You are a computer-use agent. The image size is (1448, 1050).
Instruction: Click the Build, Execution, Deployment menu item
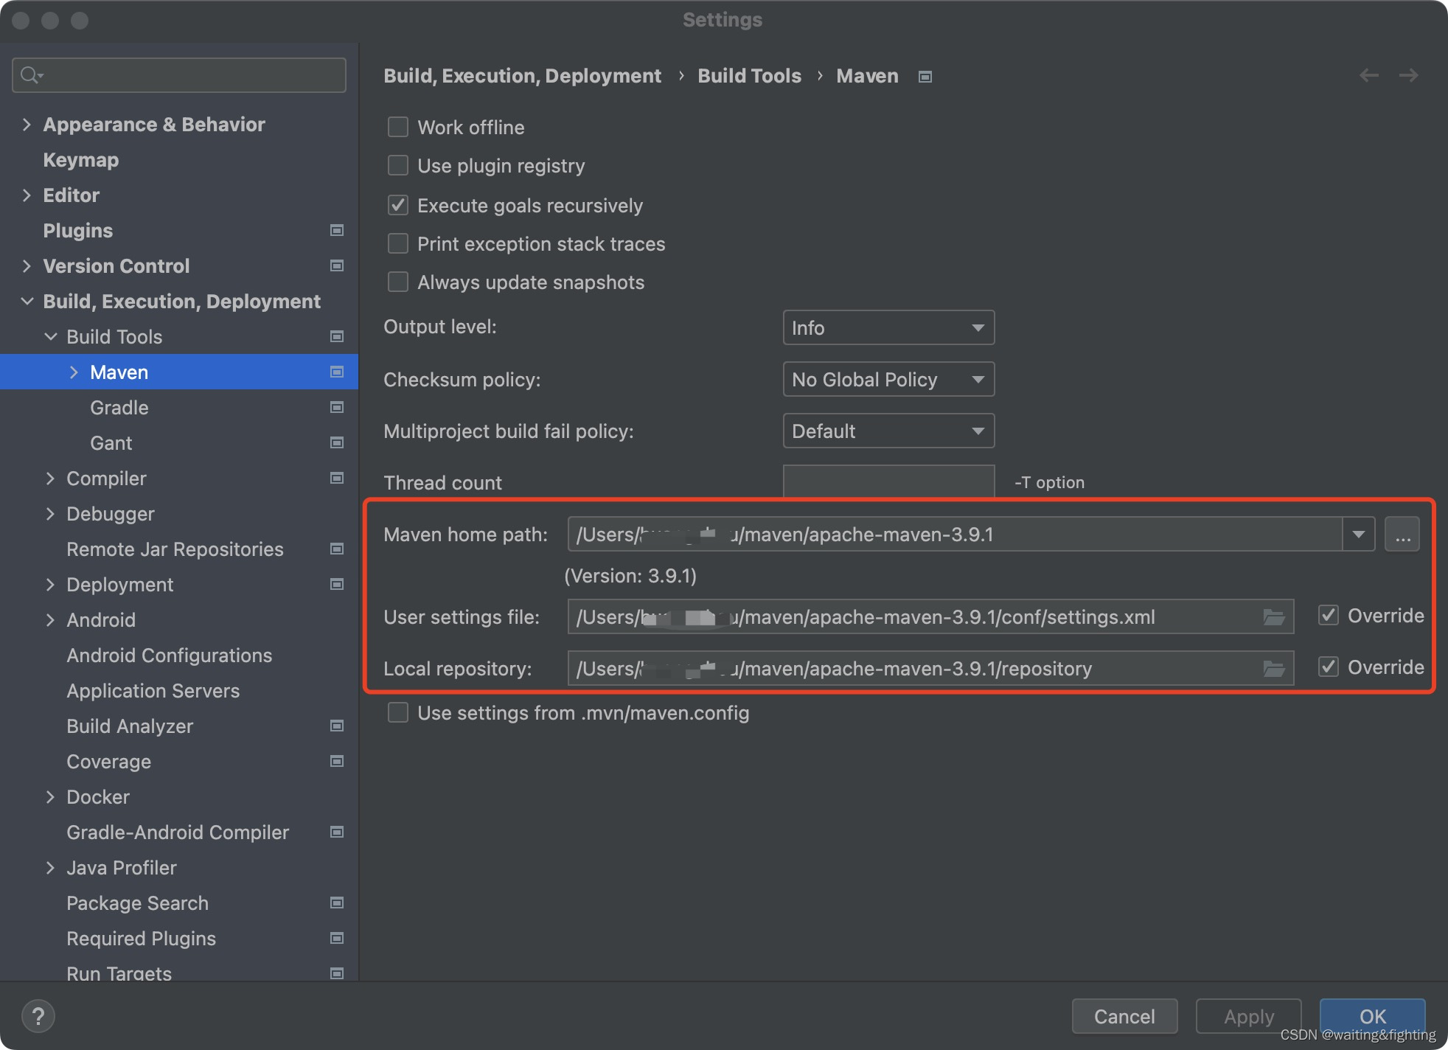pyautogui.click(x=180, y=300)
